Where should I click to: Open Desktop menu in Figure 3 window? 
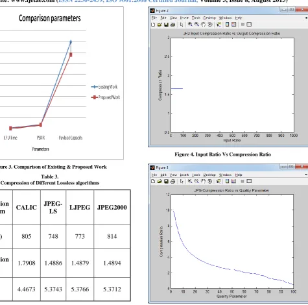[x=209, y=175]
